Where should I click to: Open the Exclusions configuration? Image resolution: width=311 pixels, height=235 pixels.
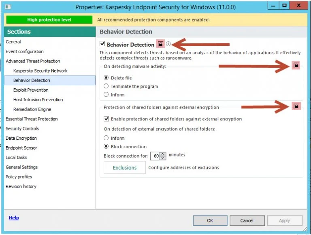(x=125, y=167)
